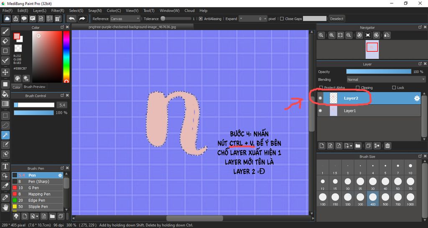This screenshot has height=228, width=428.
Task: Click the cloud icon in top toolbar
Action: pyautogui.click(x=7, y=18)
